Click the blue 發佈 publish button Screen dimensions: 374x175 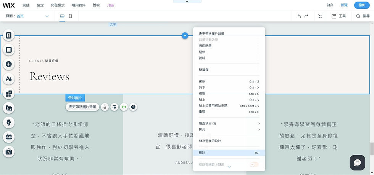click(x=362, y=5)
